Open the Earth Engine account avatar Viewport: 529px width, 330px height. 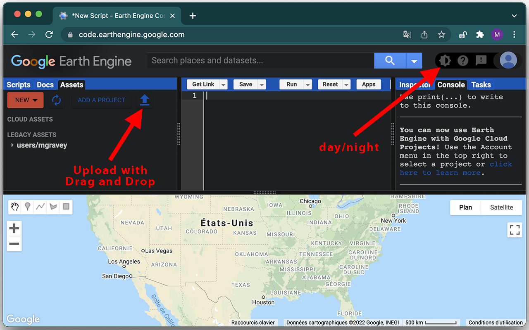(x=508, y=61)
